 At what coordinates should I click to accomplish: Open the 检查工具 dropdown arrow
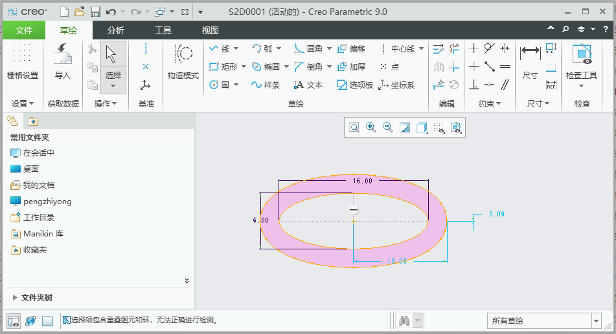click(582, 86)
